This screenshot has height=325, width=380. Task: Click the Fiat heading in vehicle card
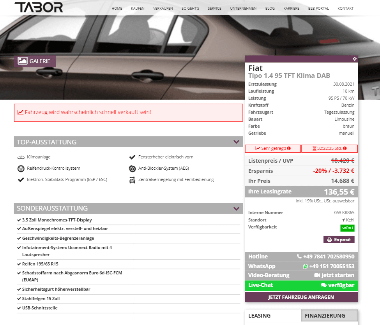pyautogui.click(x=255, y=68)
